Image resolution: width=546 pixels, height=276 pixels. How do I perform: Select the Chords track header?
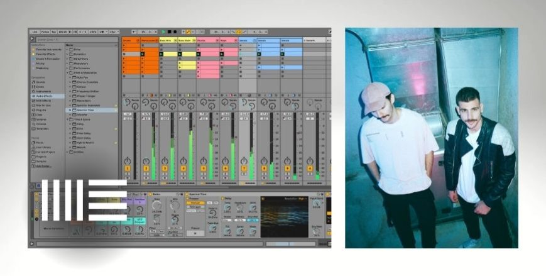click(208, 40)
